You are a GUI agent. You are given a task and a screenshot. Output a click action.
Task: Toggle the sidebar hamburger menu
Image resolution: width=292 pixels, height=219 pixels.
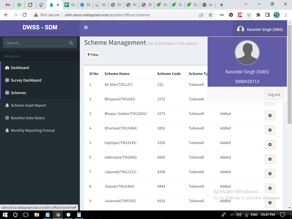click(86, 28)
